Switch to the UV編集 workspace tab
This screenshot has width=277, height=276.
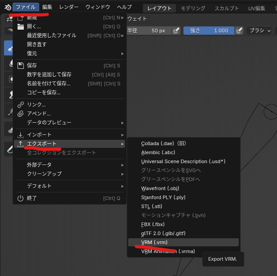coord(257,8)
